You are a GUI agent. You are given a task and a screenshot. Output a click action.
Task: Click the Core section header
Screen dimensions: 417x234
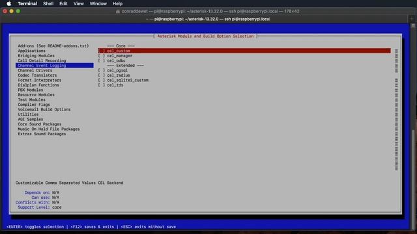point(121,46)
